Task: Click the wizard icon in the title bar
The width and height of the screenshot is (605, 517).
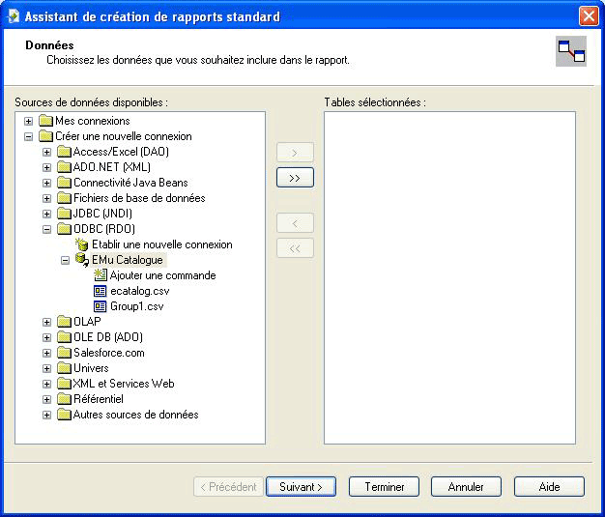Action: [x=14, y=16]
